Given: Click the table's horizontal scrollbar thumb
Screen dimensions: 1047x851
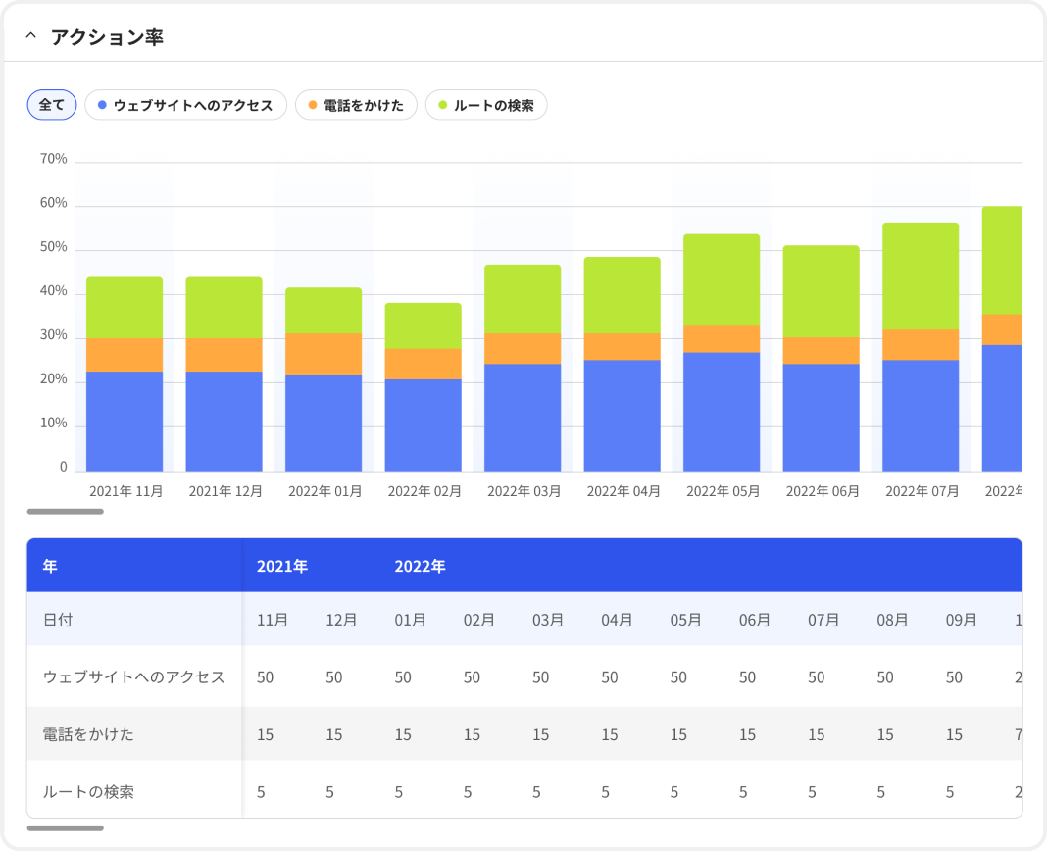Looking at the screenshot, I should [65, 828].
